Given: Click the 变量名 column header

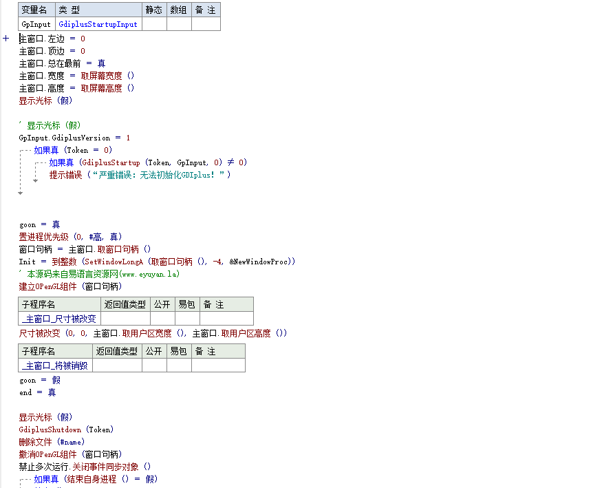Looking at the screenshot, I should coord(36,10).
